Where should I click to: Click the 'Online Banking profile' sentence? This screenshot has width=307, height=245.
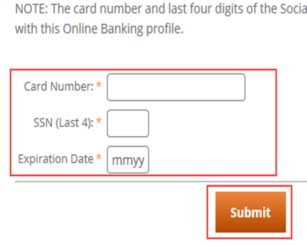click(123, 29)
